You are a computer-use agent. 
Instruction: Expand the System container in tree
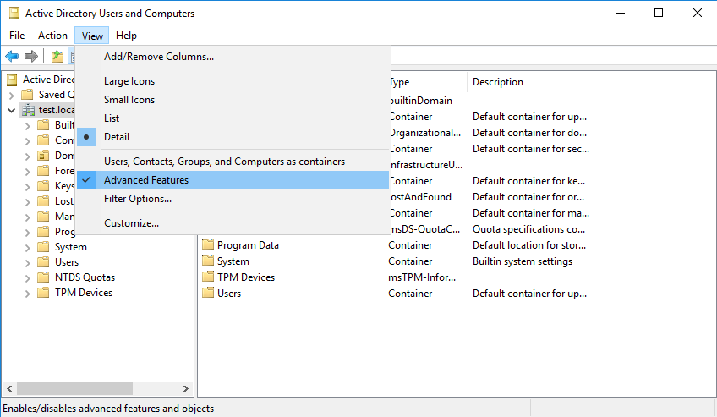(x=27, y=247)
